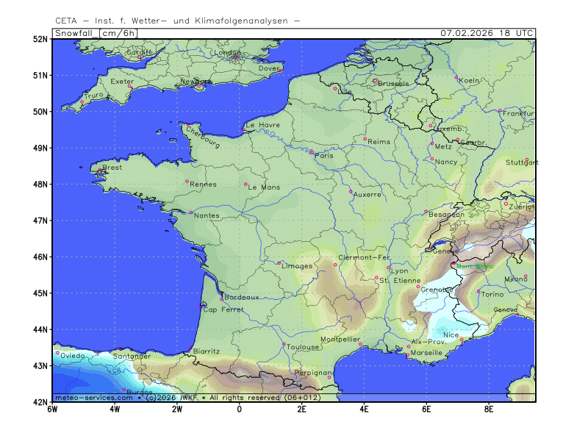Click the Nantes city marker
This screenshot has height=441, width=588.
pos(191,213)
